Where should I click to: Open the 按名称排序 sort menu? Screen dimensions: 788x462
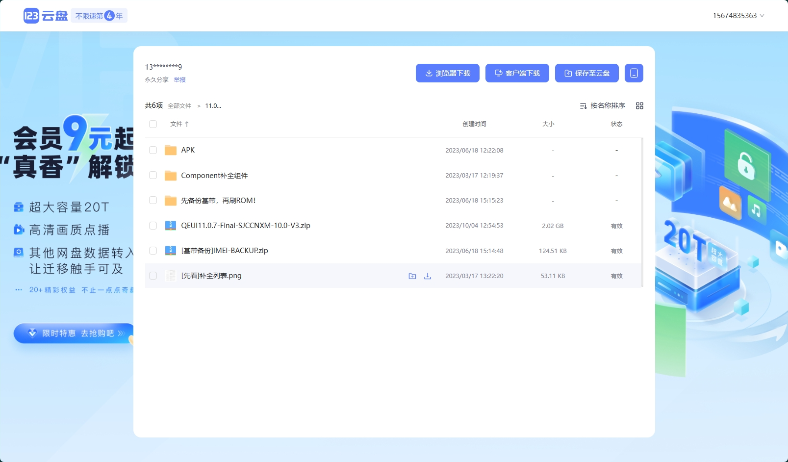(x=602, y=106)
